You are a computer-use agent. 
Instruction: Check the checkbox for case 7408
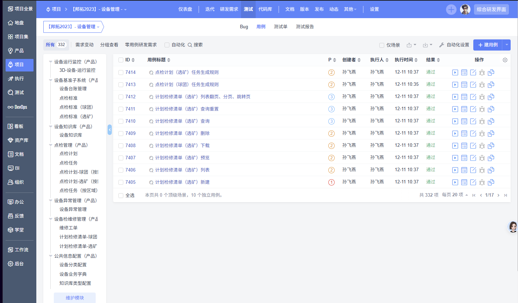coord(121,146)
